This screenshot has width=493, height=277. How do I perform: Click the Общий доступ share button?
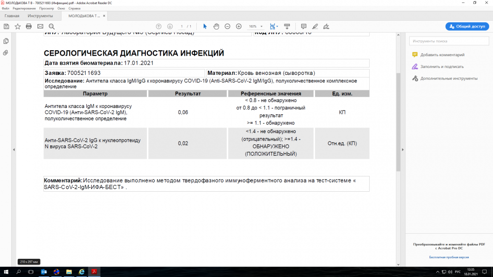(x=467, y=26)
